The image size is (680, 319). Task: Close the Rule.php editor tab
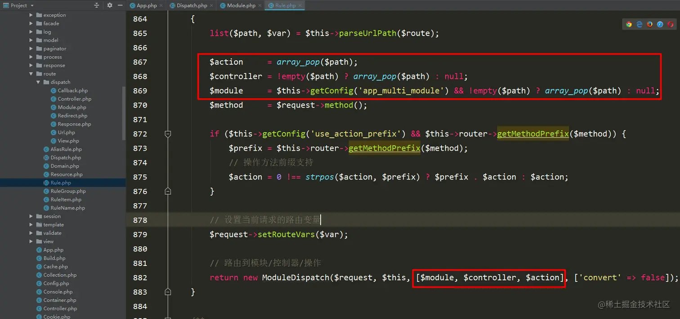[x=300, y=5]
